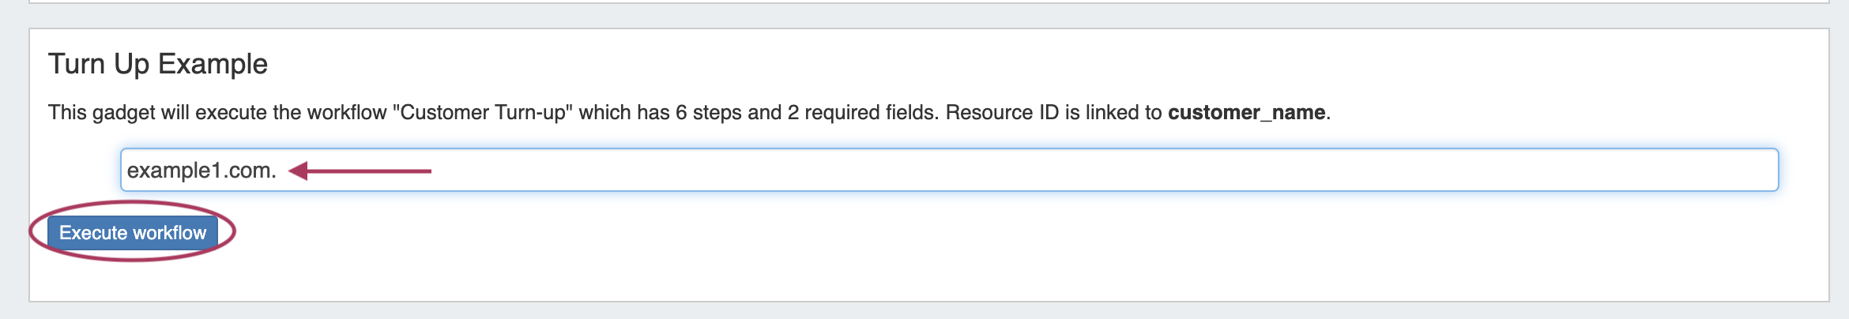Click the word "Turn" in panel heading

(x=77, y=64)
